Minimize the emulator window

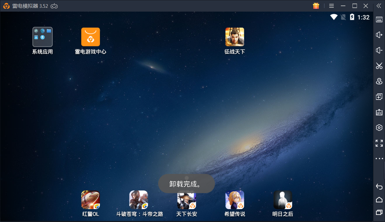coord(343,6)
